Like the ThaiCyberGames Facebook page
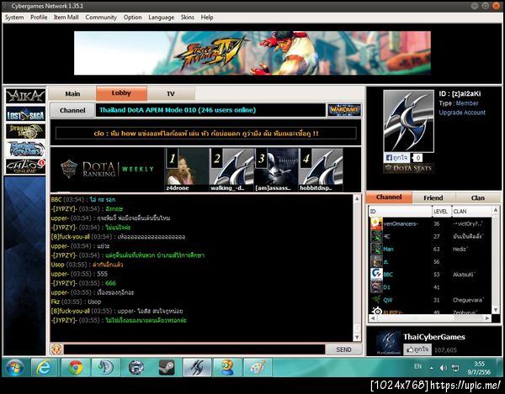Screen dimensions: 505x394 click(x=417, y=349)
